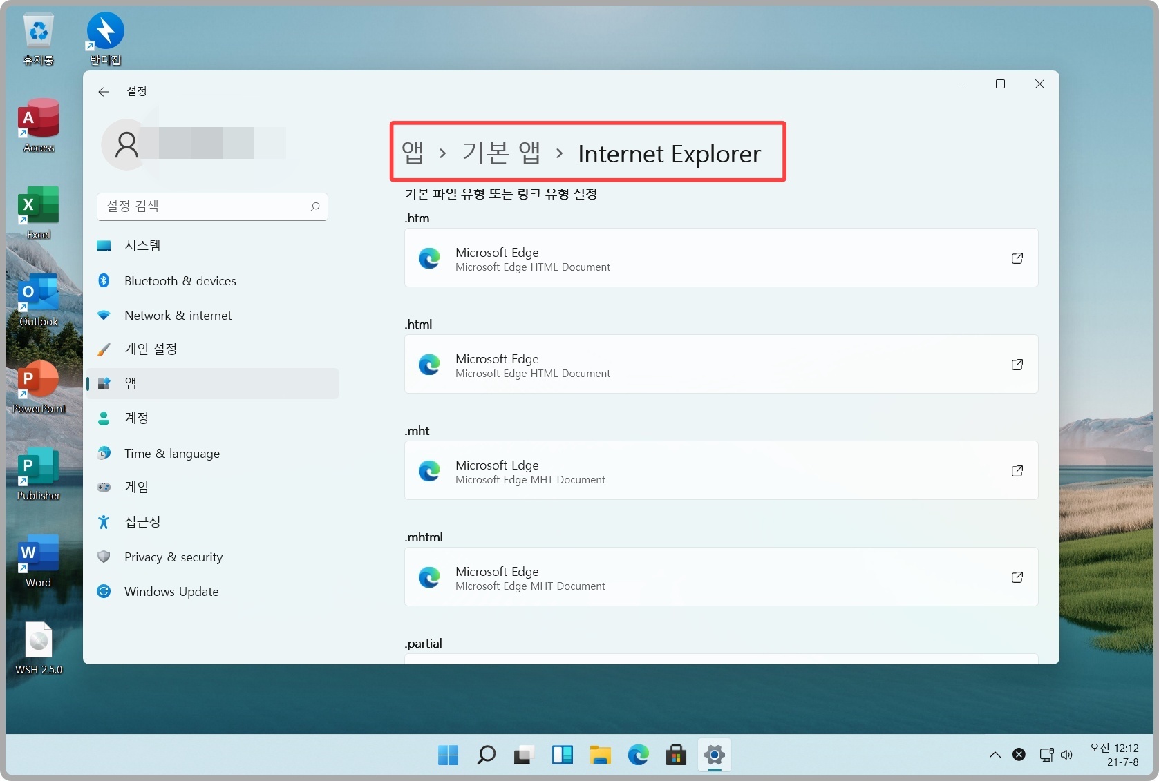
Task: Select Network & internet in sidebar
Action: click(213, 315)
